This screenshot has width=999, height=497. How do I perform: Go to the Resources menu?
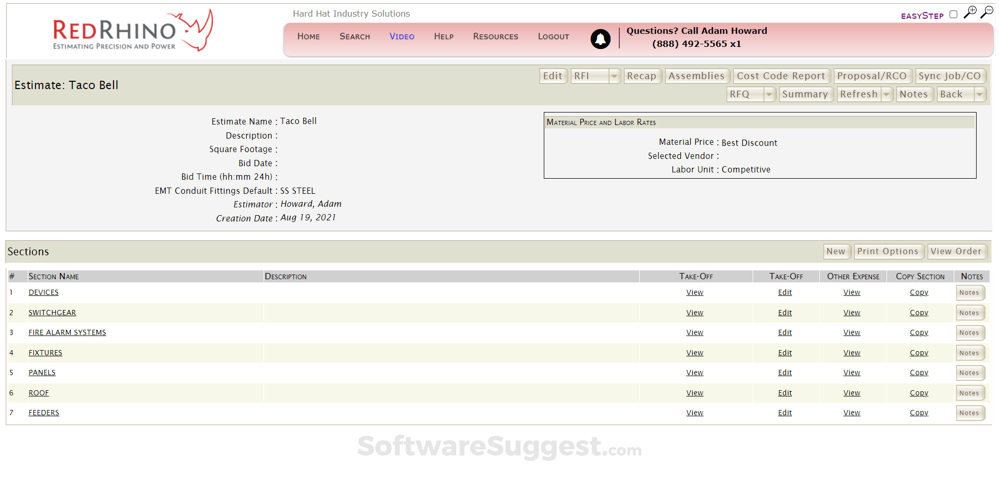coord(495,36)
